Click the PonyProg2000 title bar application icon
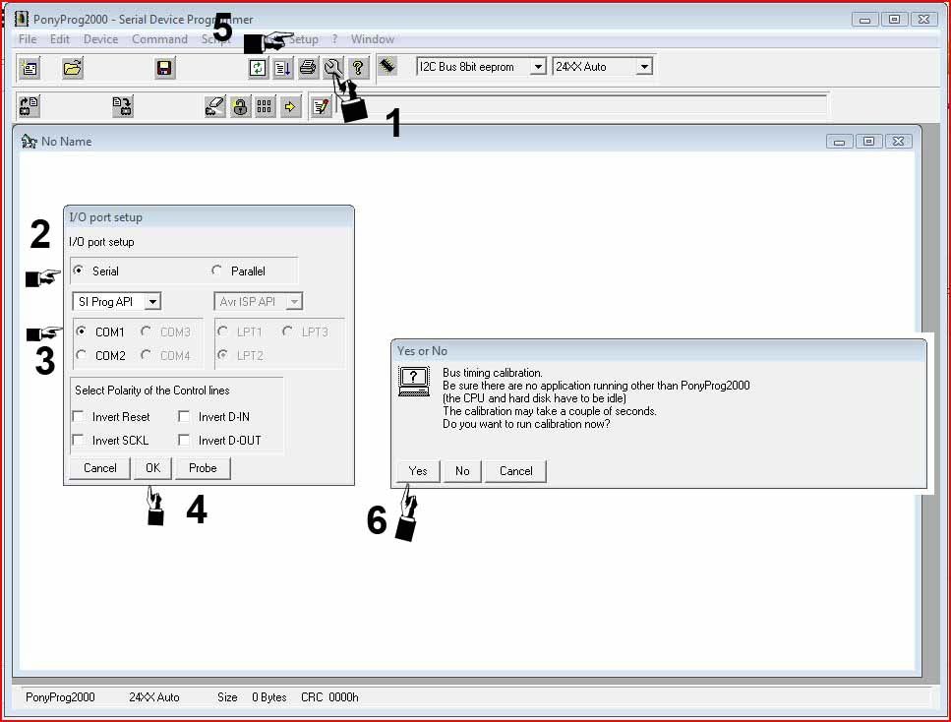This screenshot has width=951, height=722. point(22,19)
